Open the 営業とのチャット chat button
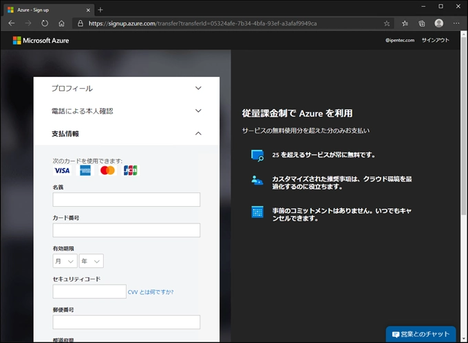This screenshot has width=468, height=343. click(x=421, y=334)
